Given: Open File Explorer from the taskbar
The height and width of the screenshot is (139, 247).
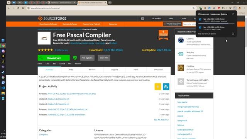Looking at the screenshot, I should [3, 93].
